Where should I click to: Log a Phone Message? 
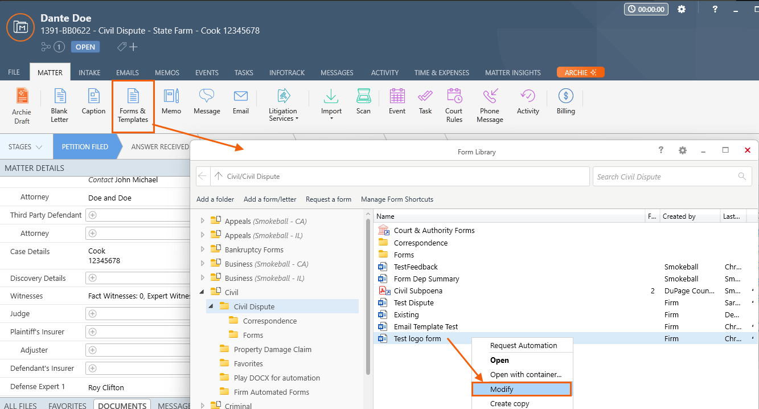click(490, 106)
